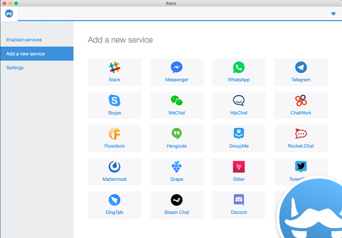Screen dimensions: 342x238
Task: Click the Franz mustache tab icon
Action: coord(9,14)
